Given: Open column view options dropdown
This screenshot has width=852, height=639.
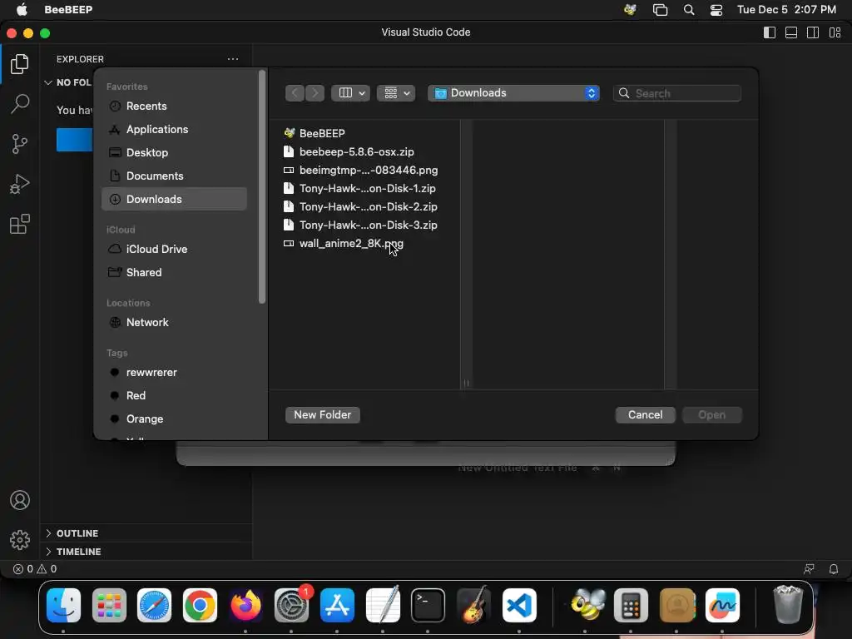Looking at the screenshot, I should point(350,93).
